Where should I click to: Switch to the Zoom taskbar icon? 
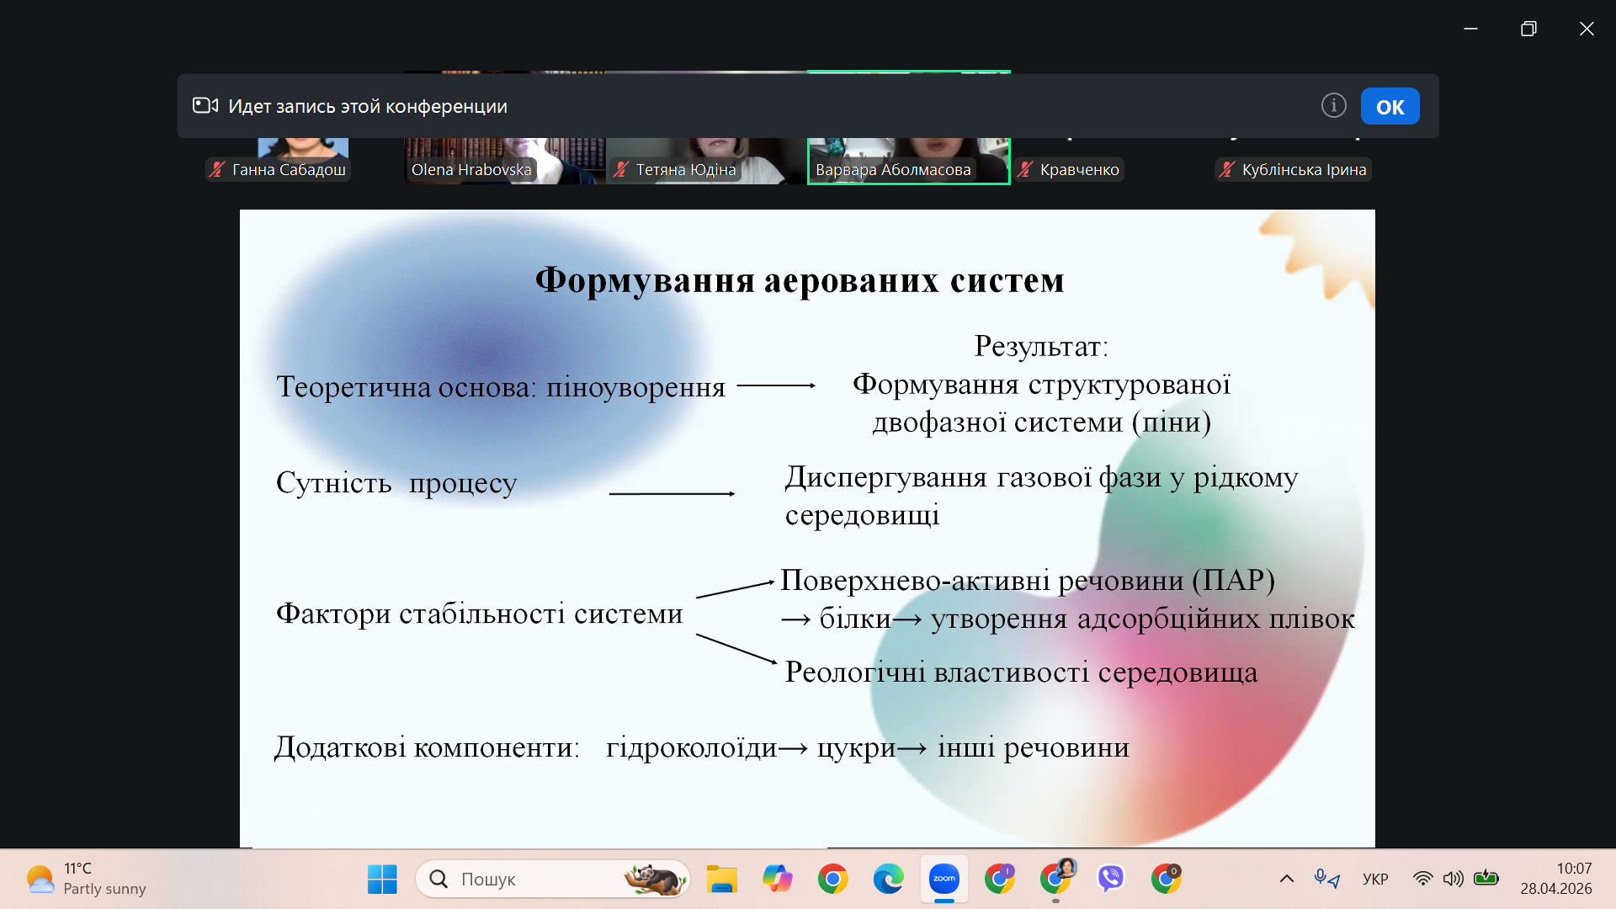[944, 880]
